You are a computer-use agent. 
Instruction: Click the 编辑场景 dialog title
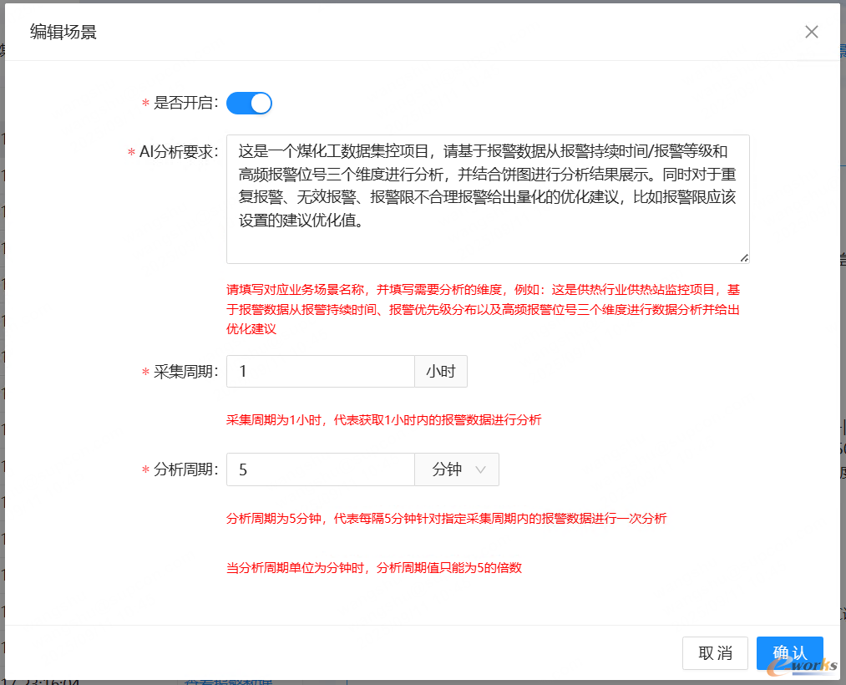(x=63, y=32)
